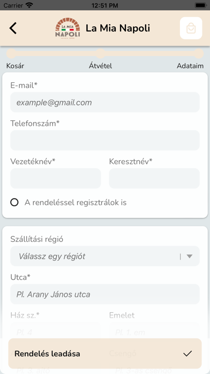Focus the Utca street input field
210x374 pixels.
pos(105,294)
